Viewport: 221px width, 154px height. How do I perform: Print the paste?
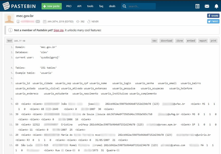coord(213,41)
